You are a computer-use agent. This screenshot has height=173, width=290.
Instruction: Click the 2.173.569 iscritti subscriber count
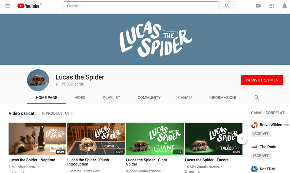point(70,84)
